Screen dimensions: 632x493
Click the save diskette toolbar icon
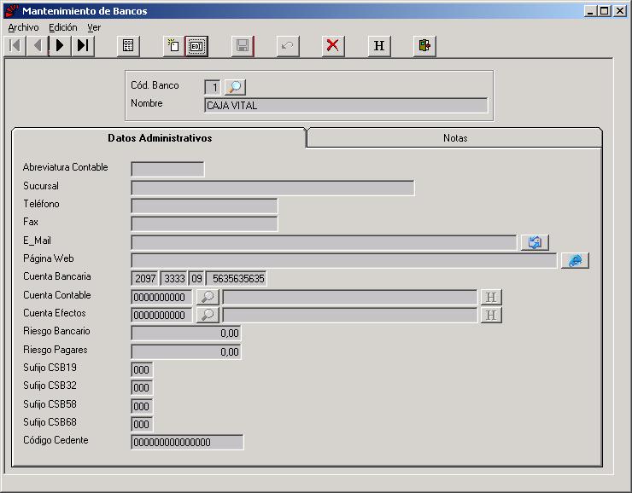point(243,45)
